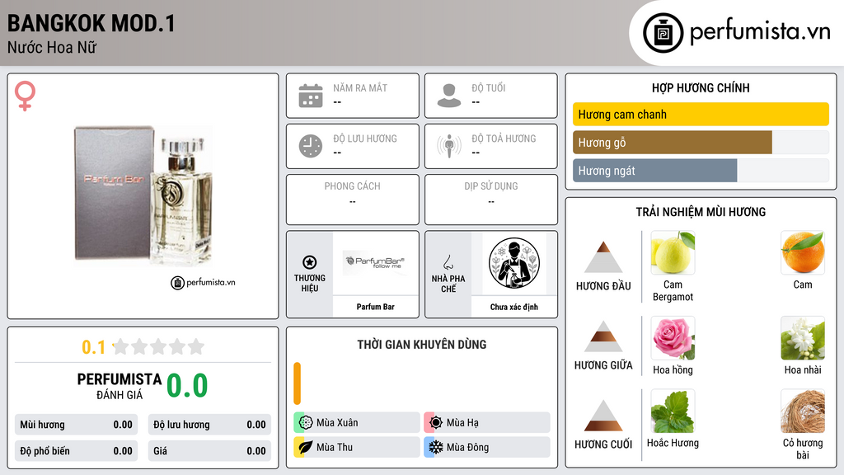Click the green 0.0 Perfumista rating
The height and width of the screenshot is (475, 844).
[187, 386]
